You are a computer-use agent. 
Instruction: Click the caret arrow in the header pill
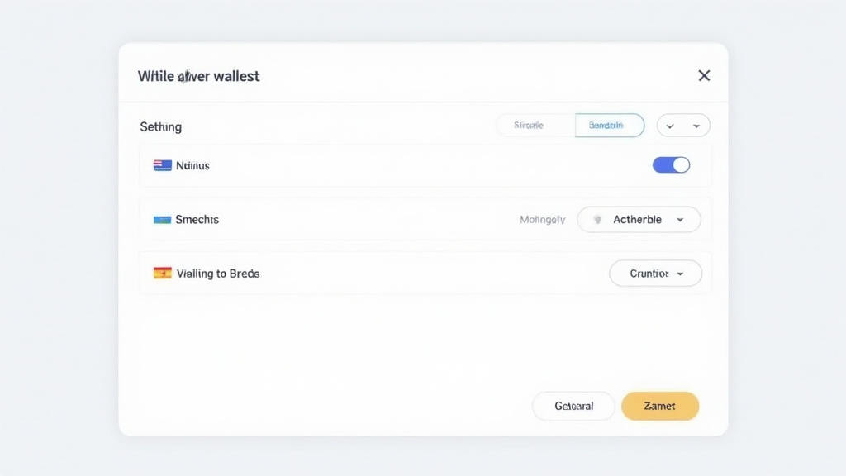tap(696, 126)
